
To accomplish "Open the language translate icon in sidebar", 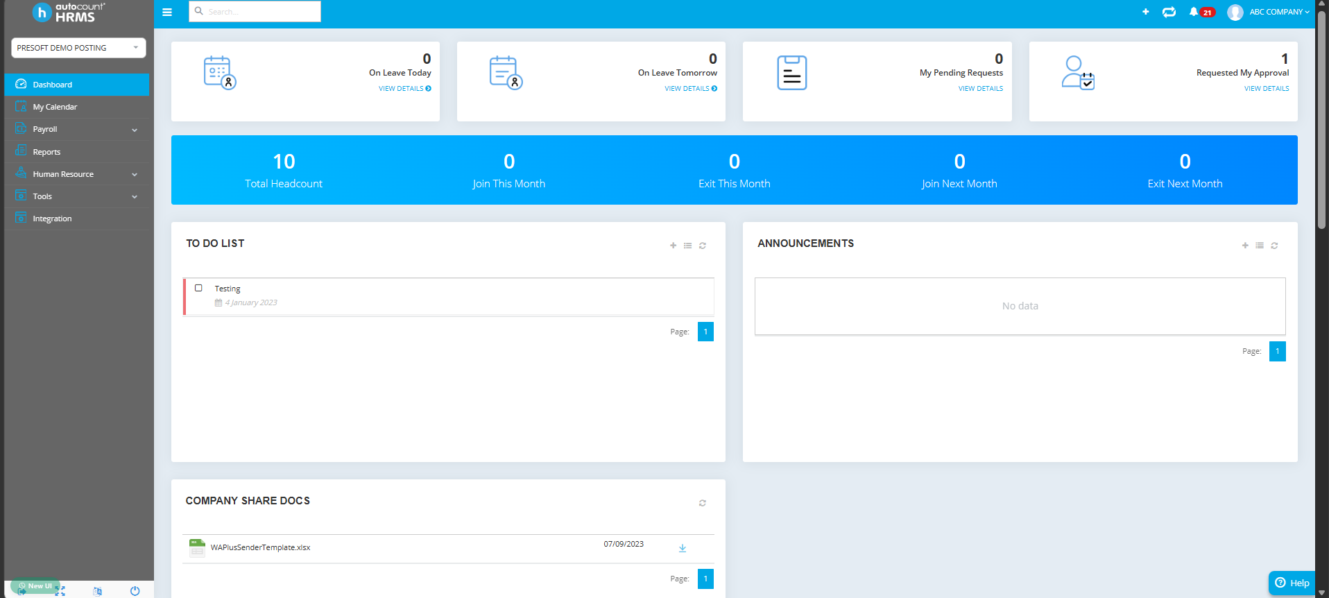I will [98, 591].
